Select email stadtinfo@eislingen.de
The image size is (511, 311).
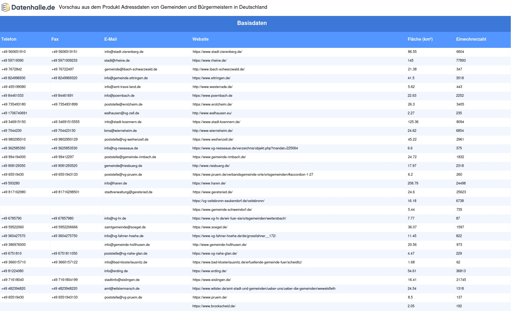pyautogui.click(x=122, y=280)
